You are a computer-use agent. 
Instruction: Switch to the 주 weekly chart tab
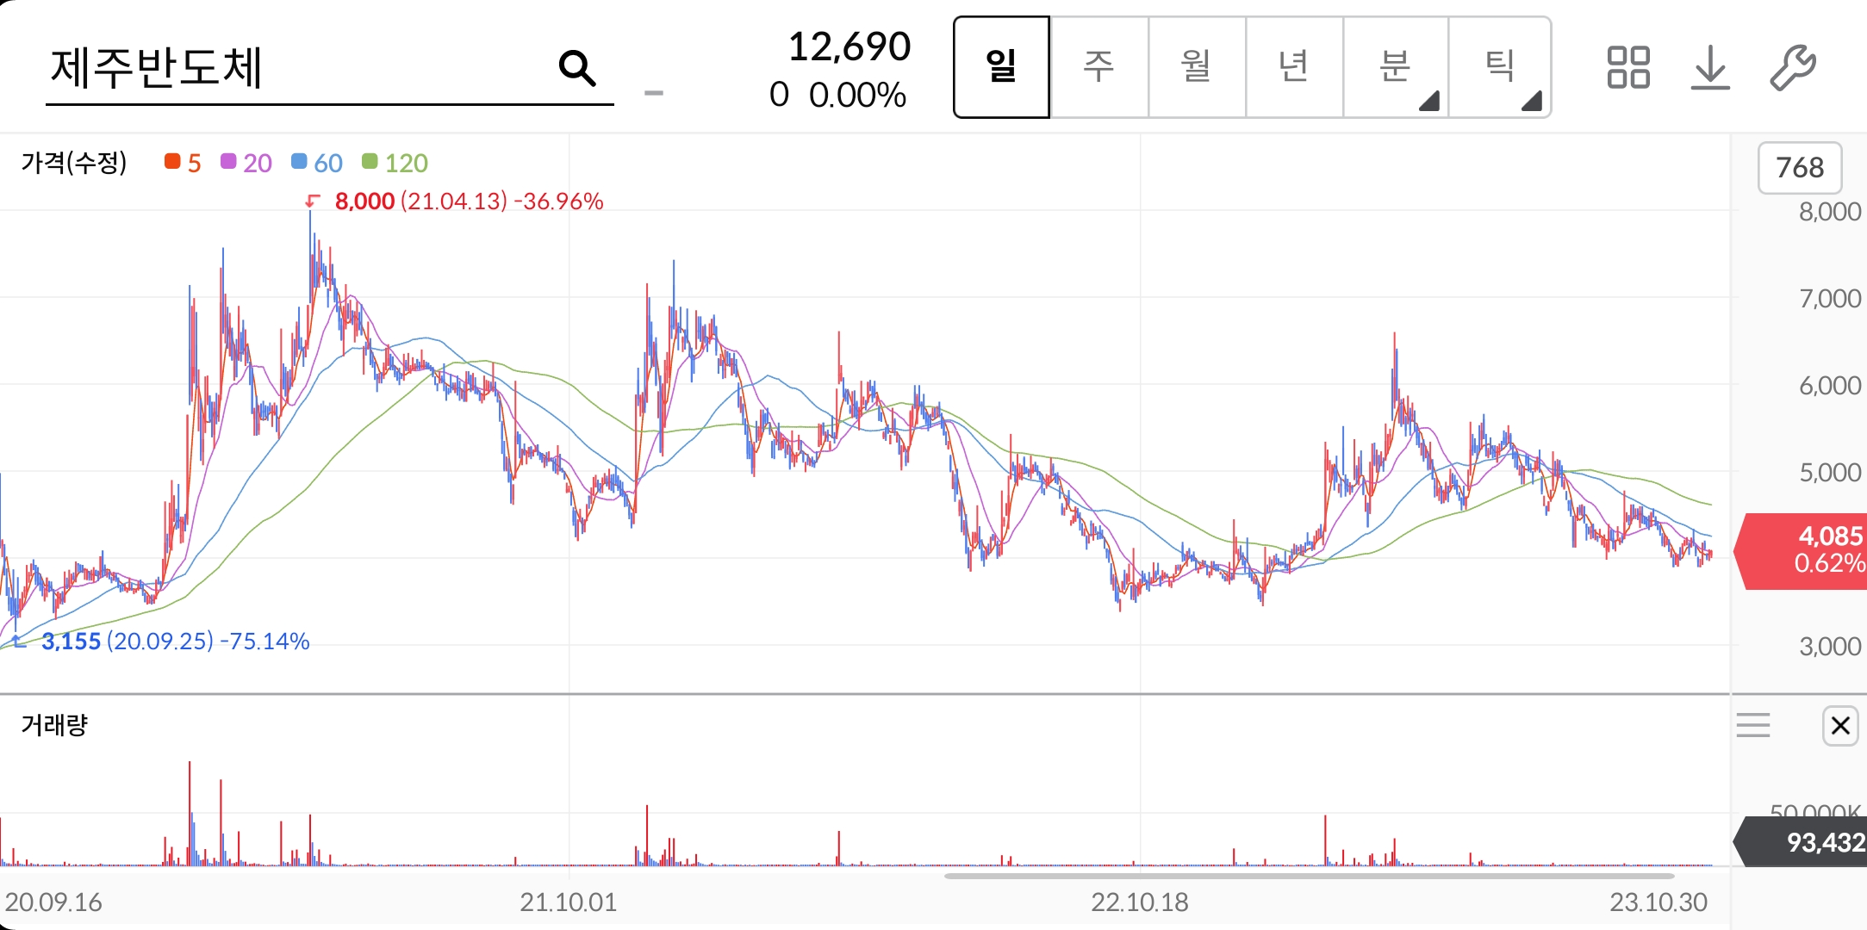click(1099, 67)
